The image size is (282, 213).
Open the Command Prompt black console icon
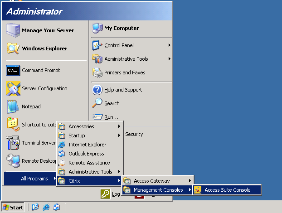click(13, 70)
